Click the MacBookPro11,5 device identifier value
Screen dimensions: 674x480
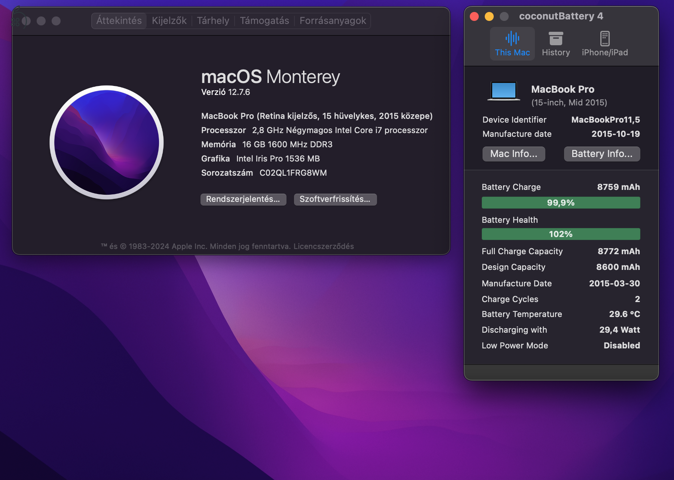pos(606,120)
